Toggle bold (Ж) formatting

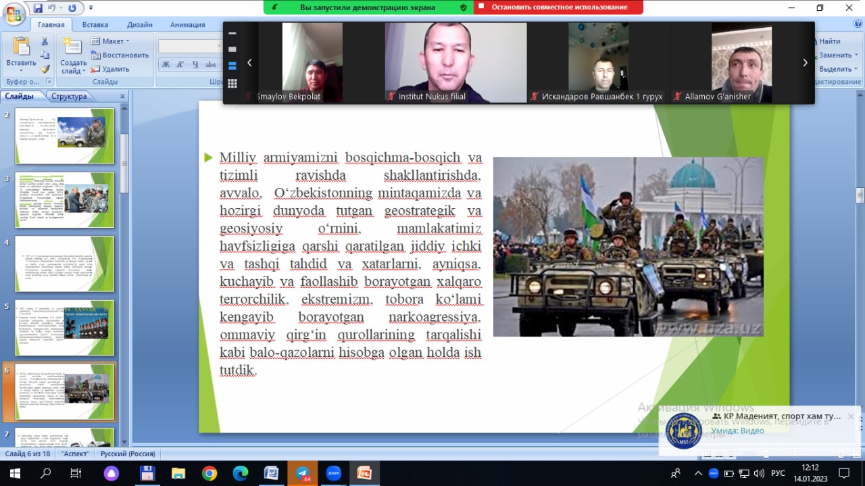point(166,65)
